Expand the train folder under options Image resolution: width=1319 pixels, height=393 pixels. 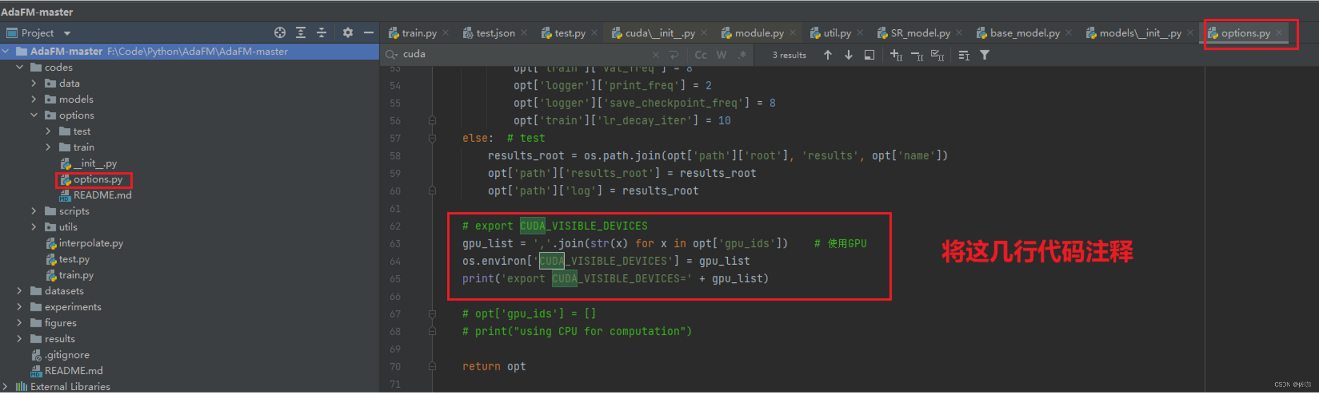48,148
